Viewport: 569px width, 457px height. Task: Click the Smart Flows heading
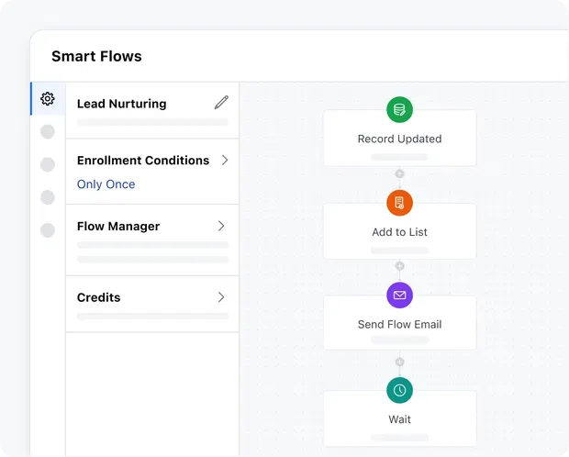click(96, 56)
